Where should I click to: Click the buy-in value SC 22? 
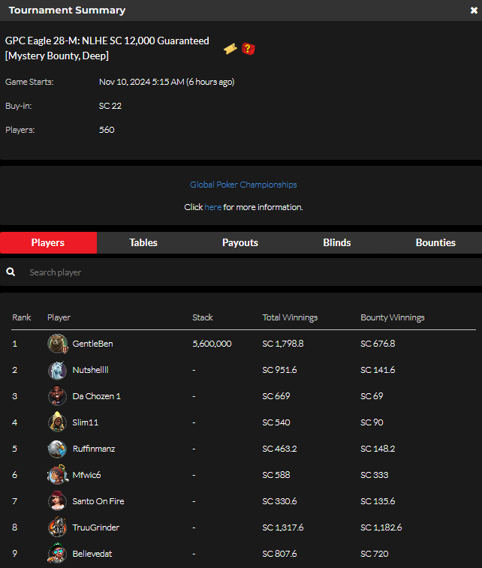click(x=110, y=106)
